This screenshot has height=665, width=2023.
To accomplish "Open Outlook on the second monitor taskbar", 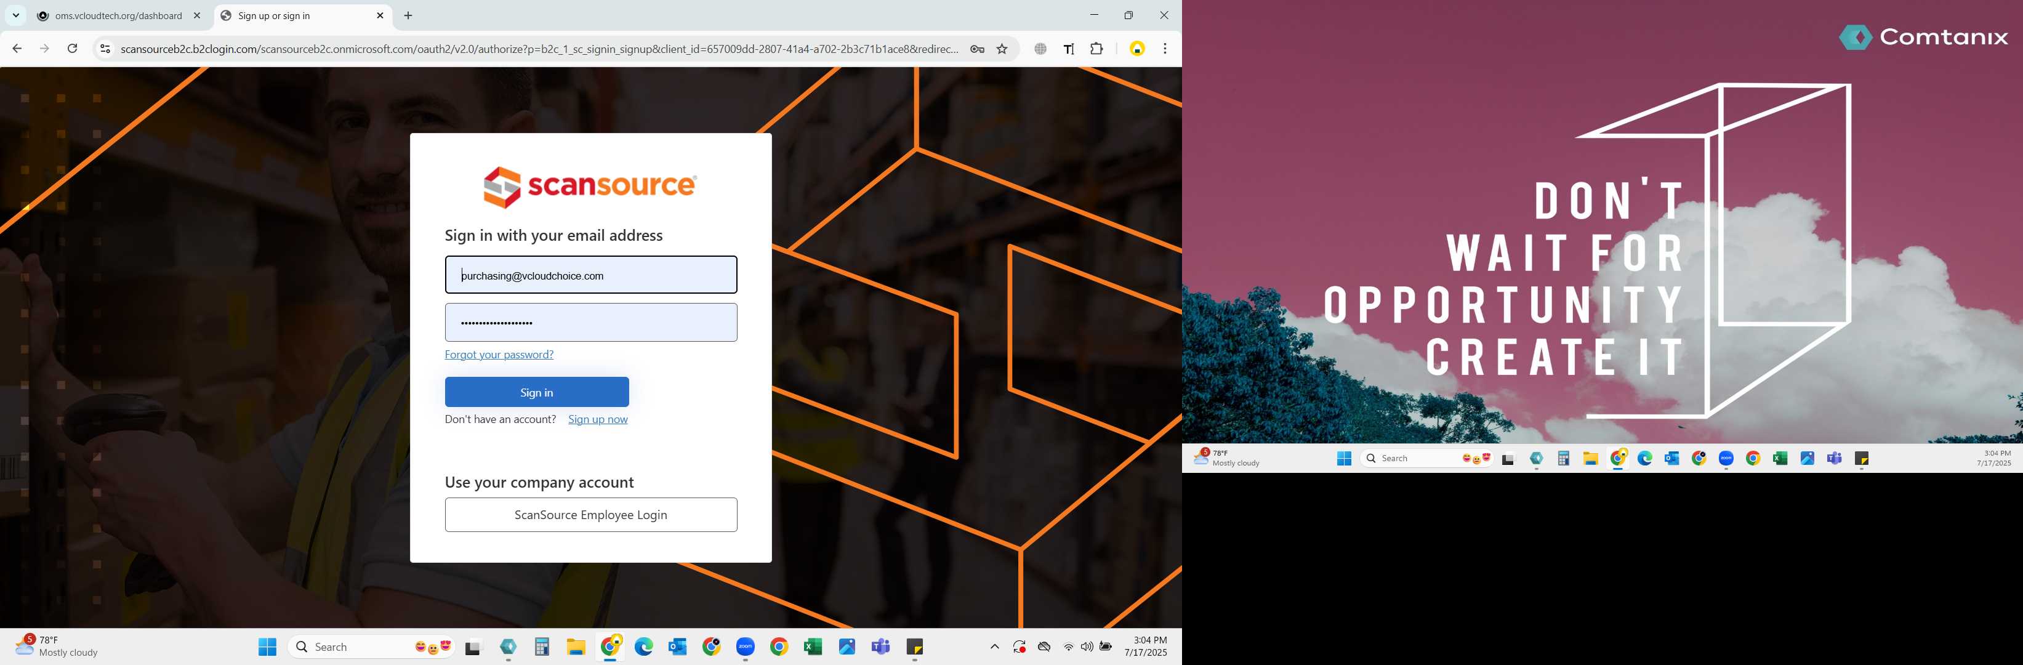I will coord(1672,459).
